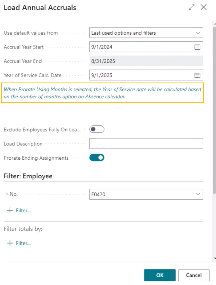The height and width of the screenshot is (285, 216).
Task: Click the Load Annual Accruals title
Action: 40,7
